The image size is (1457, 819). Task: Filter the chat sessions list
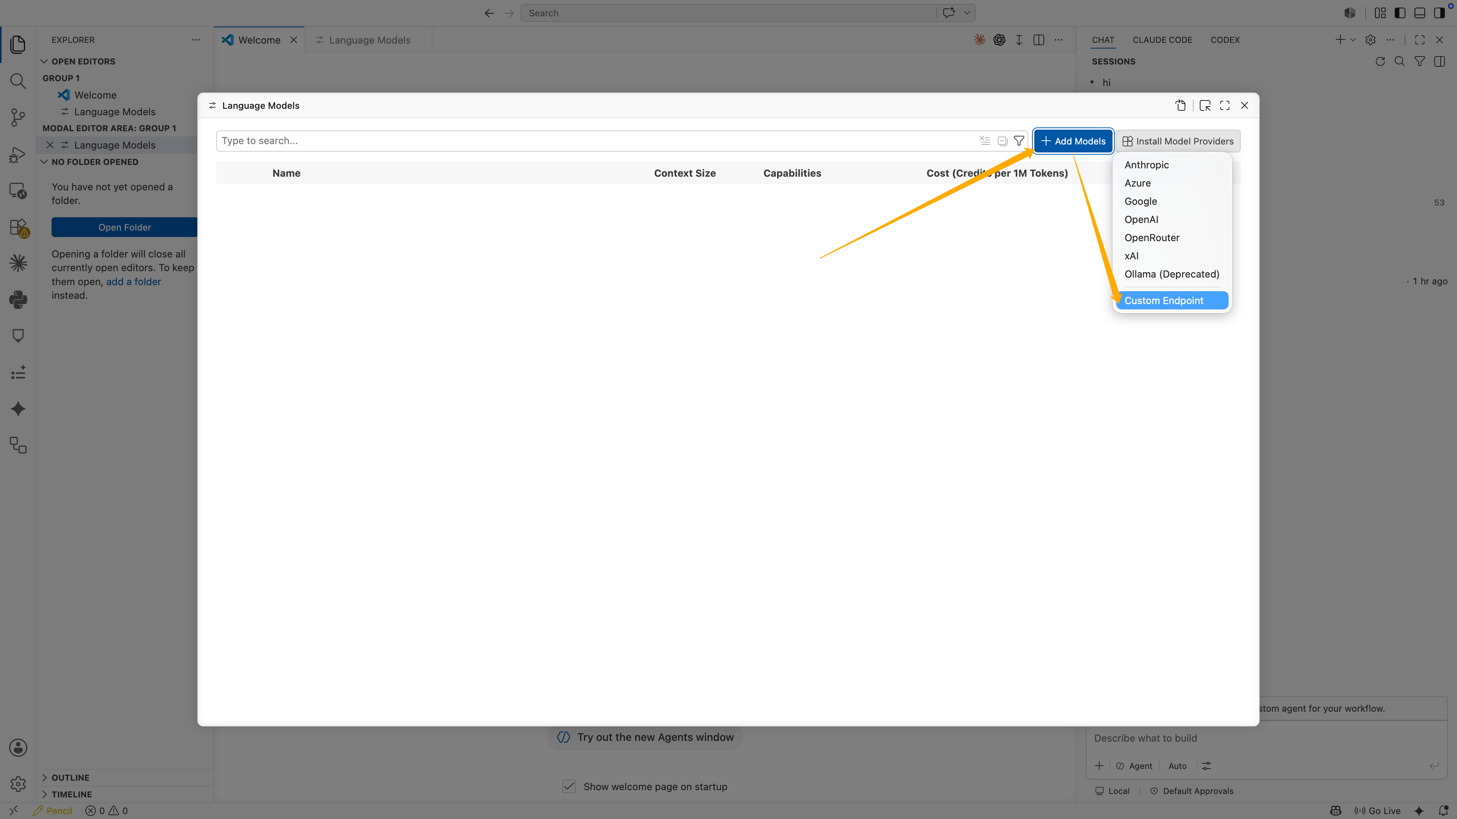1419,61
